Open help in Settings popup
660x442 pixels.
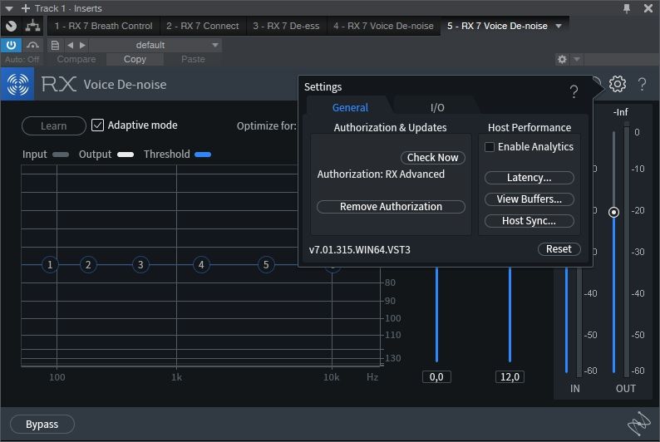(x=574, y=92)
